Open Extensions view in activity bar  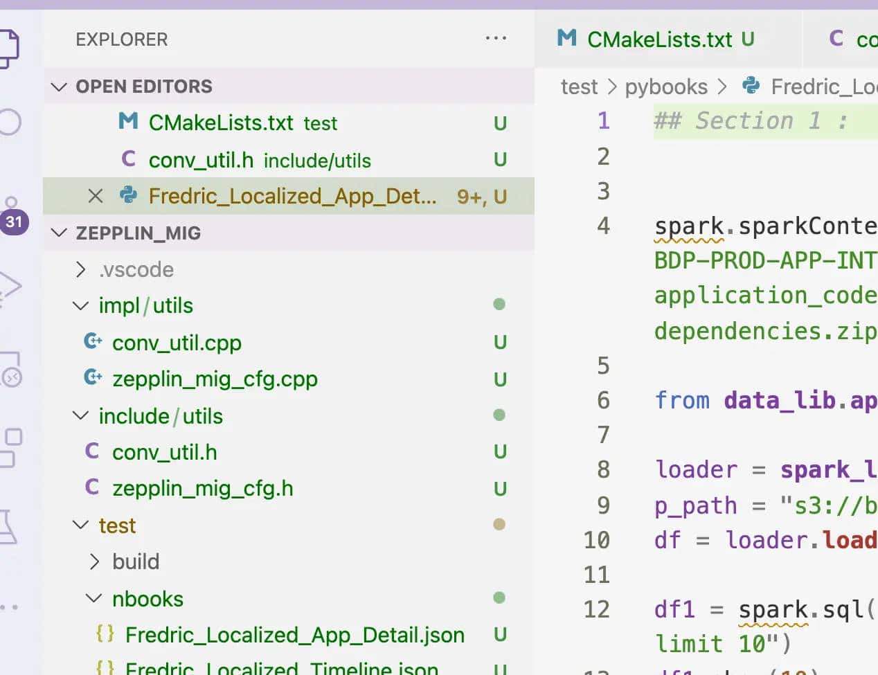point(10,447)
